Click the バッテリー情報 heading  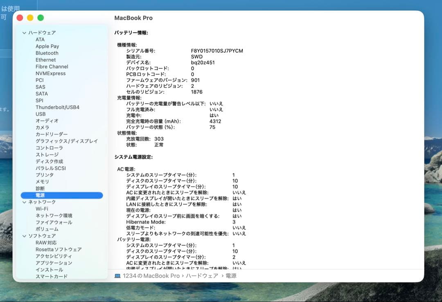(x=131, y=33)
